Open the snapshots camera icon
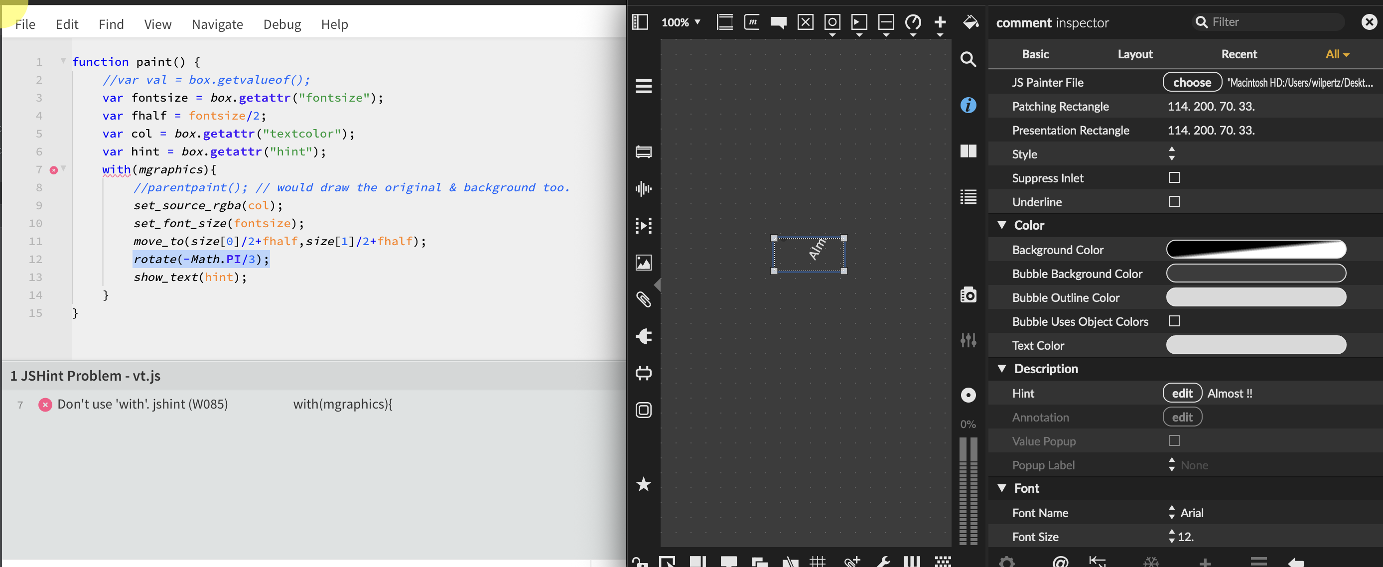1383x567 pixels. click(x=968, y=295)
